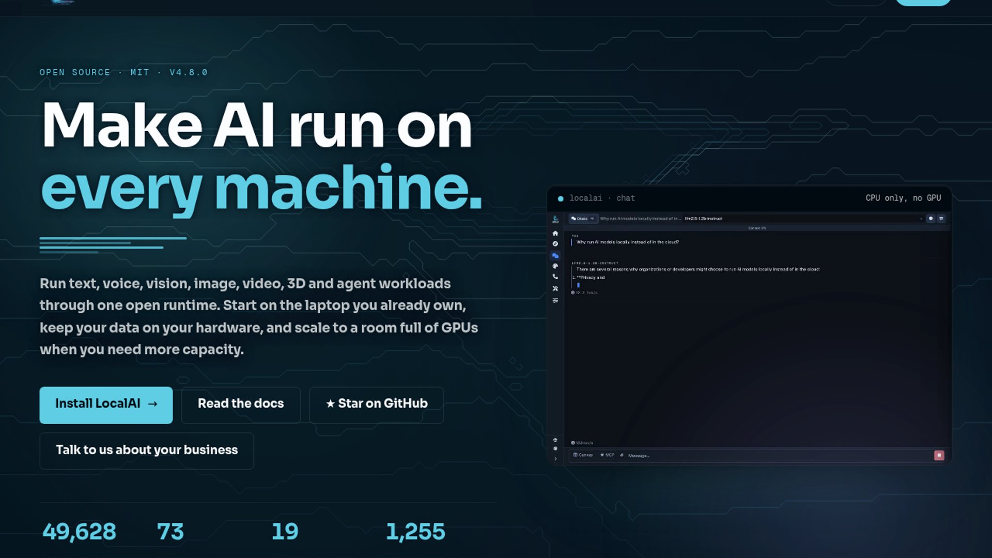Click the attachment icon beside MCP in preview

(622, 455)
